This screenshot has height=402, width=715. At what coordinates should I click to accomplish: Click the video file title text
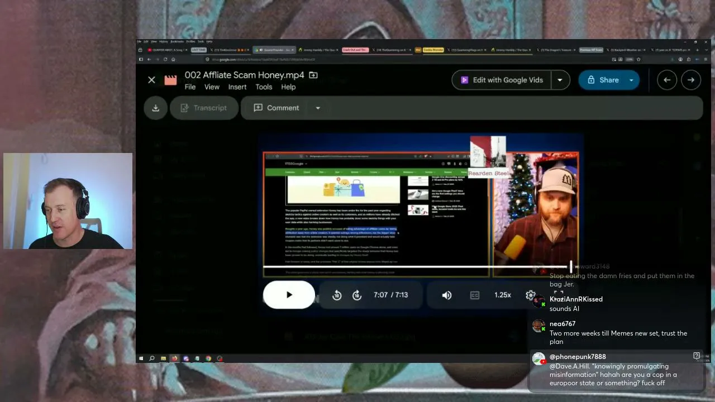coord(245,75)
